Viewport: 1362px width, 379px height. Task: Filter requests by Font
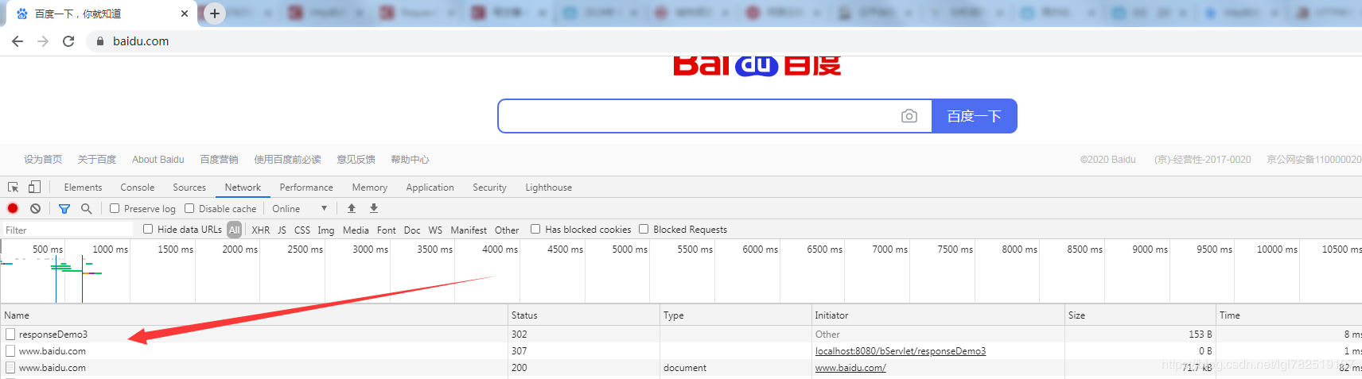point(387,230)
